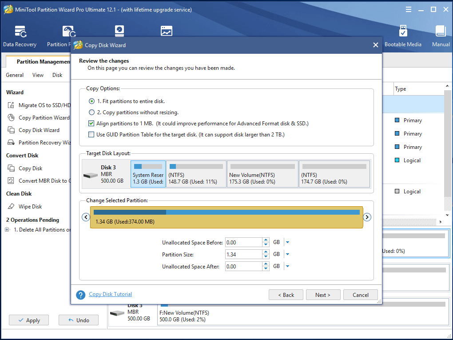
Task: Open the Manual from the toolbar
Action: coord(441,36)
